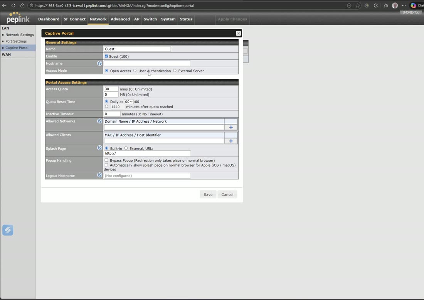Open browser home page
The image size is (424, 300).
point(22,5)
